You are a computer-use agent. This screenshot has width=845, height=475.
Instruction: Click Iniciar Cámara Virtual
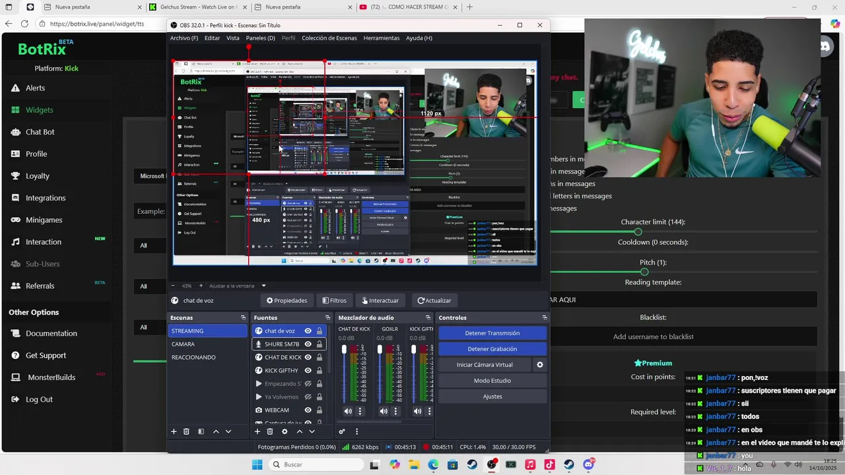485,365
